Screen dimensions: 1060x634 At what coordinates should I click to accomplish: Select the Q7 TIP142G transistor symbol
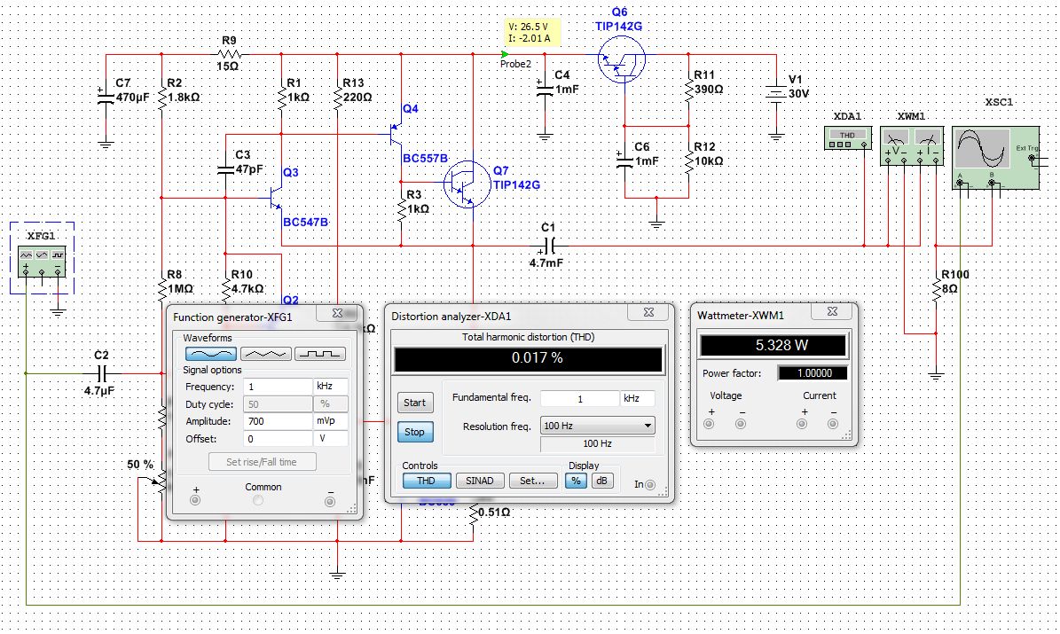click(467, 184)
